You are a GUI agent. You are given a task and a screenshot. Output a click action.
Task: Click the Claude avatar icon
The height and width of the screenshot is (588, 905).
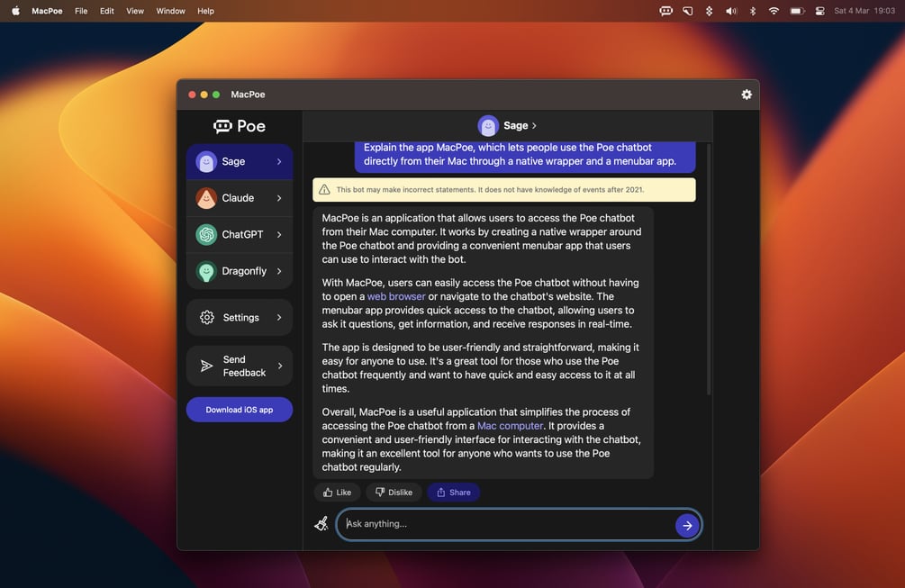pos(206,198)
